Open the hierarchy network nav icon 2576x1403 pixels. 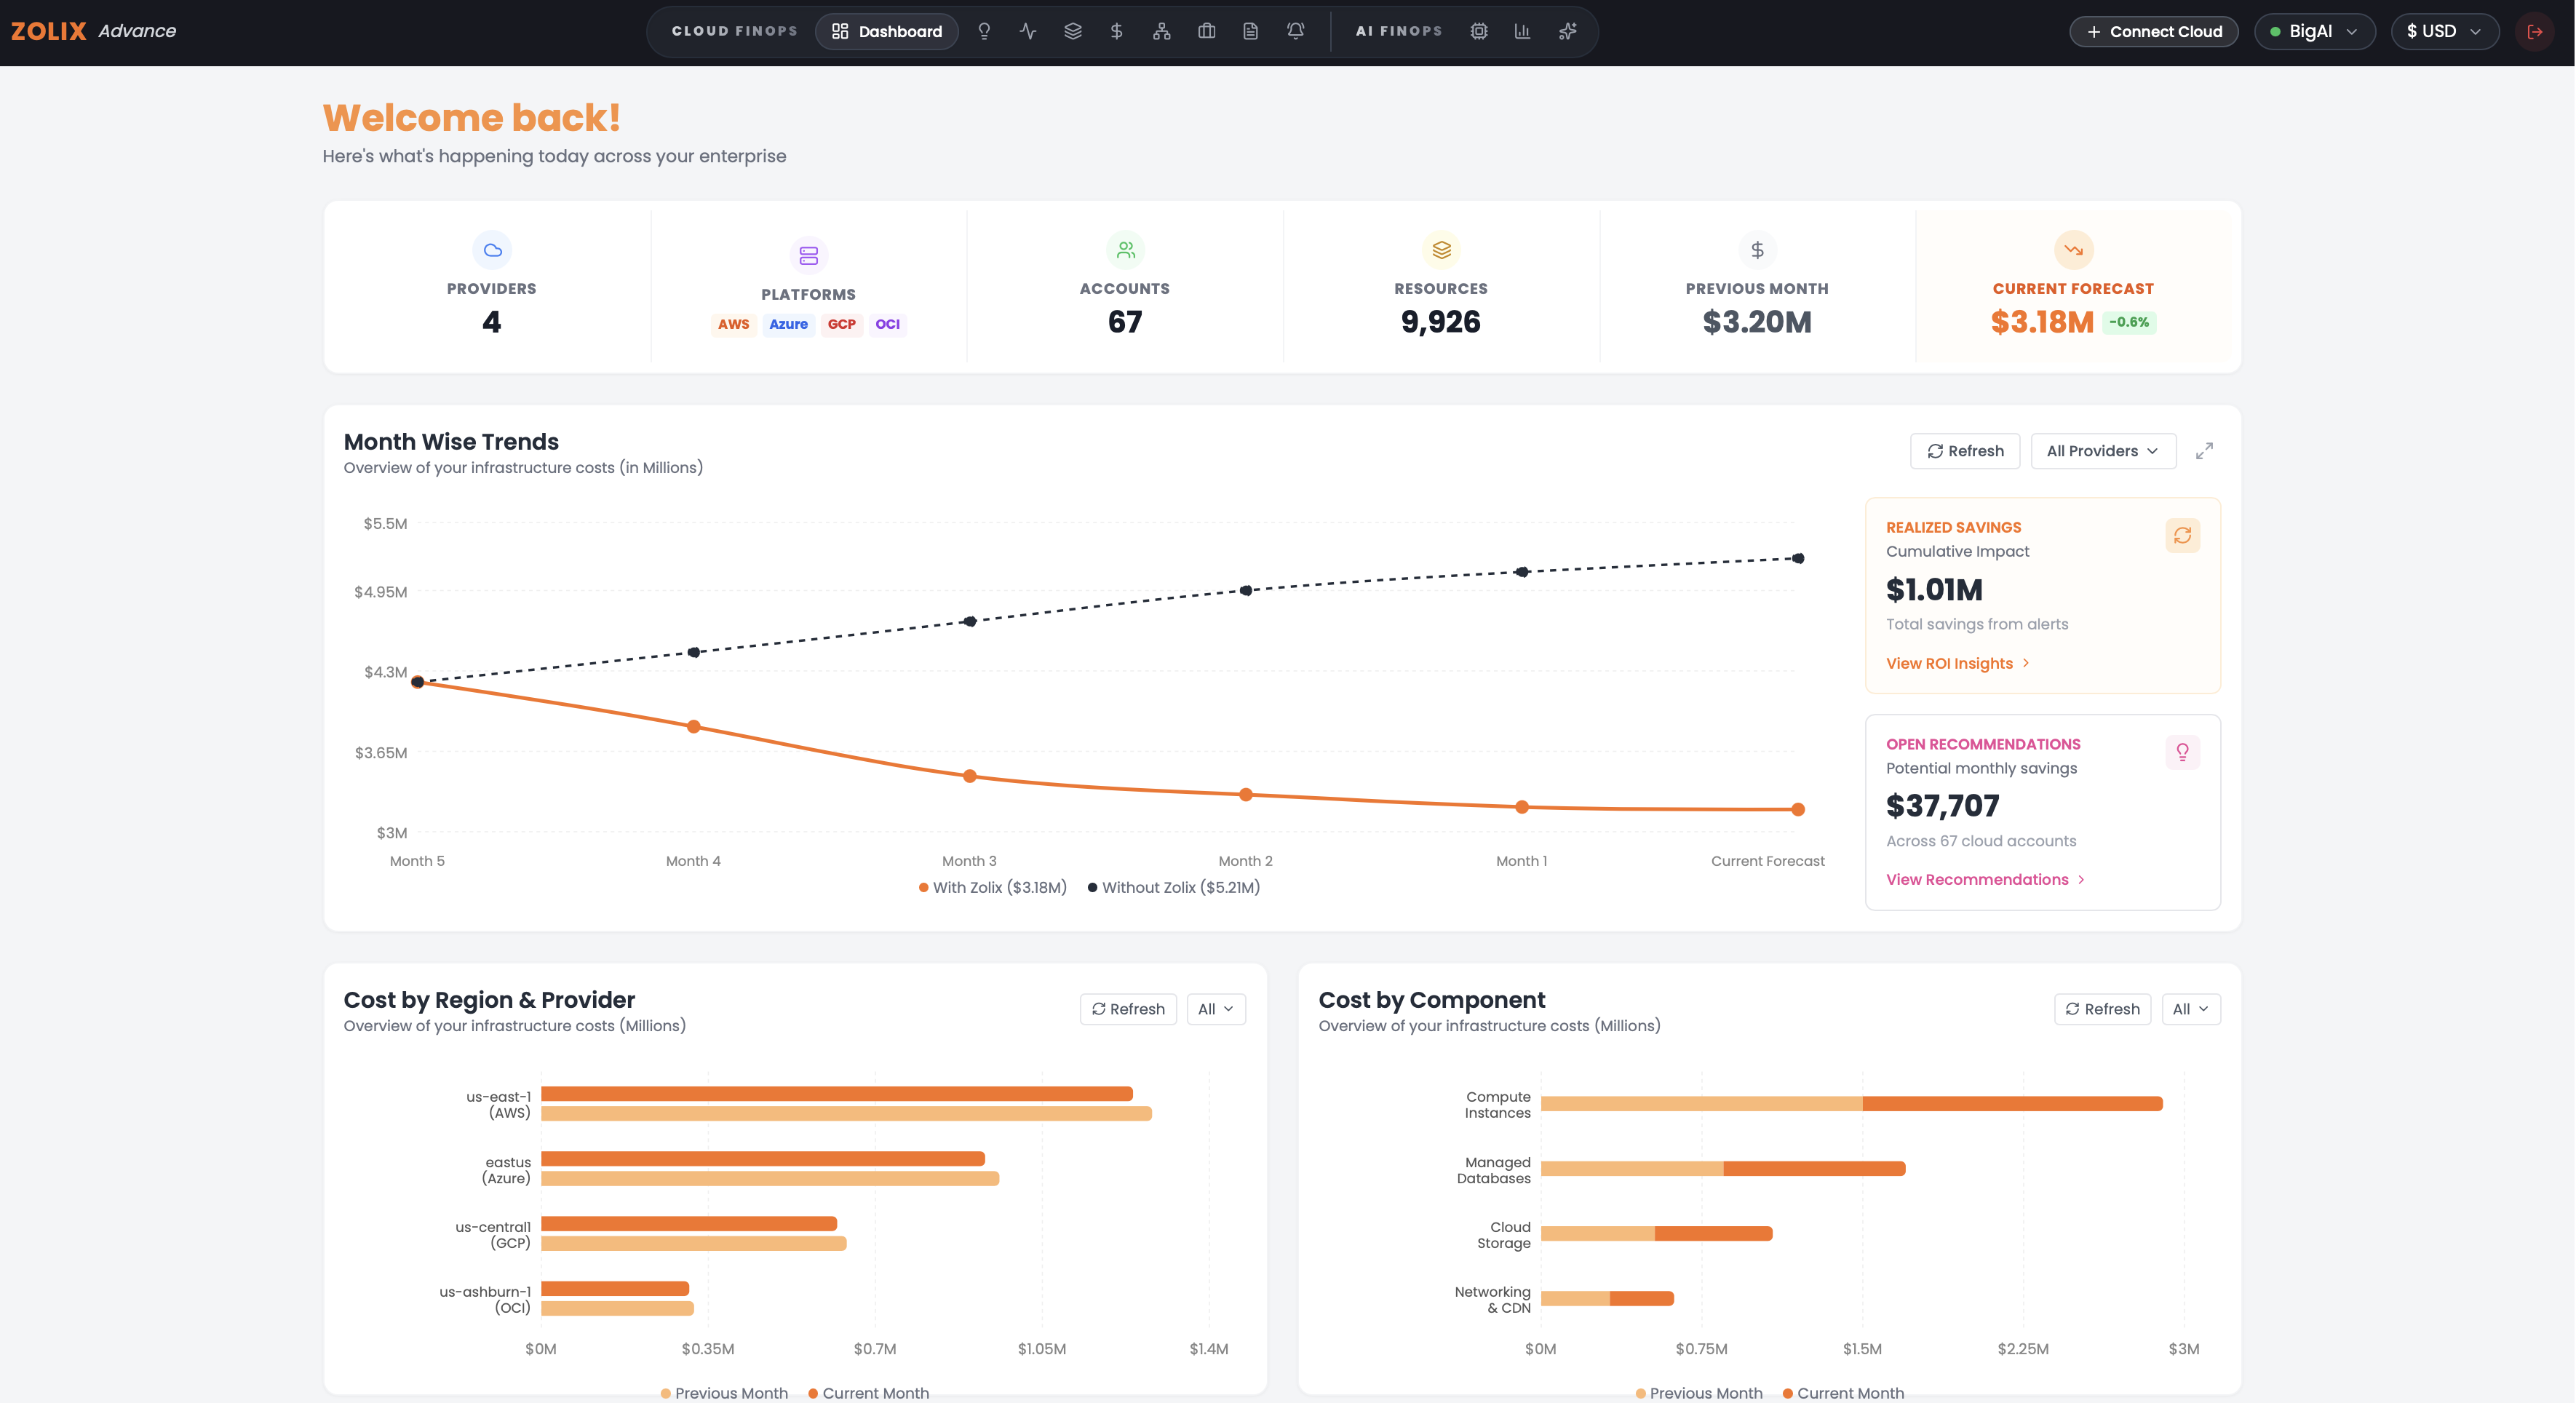1162,31
